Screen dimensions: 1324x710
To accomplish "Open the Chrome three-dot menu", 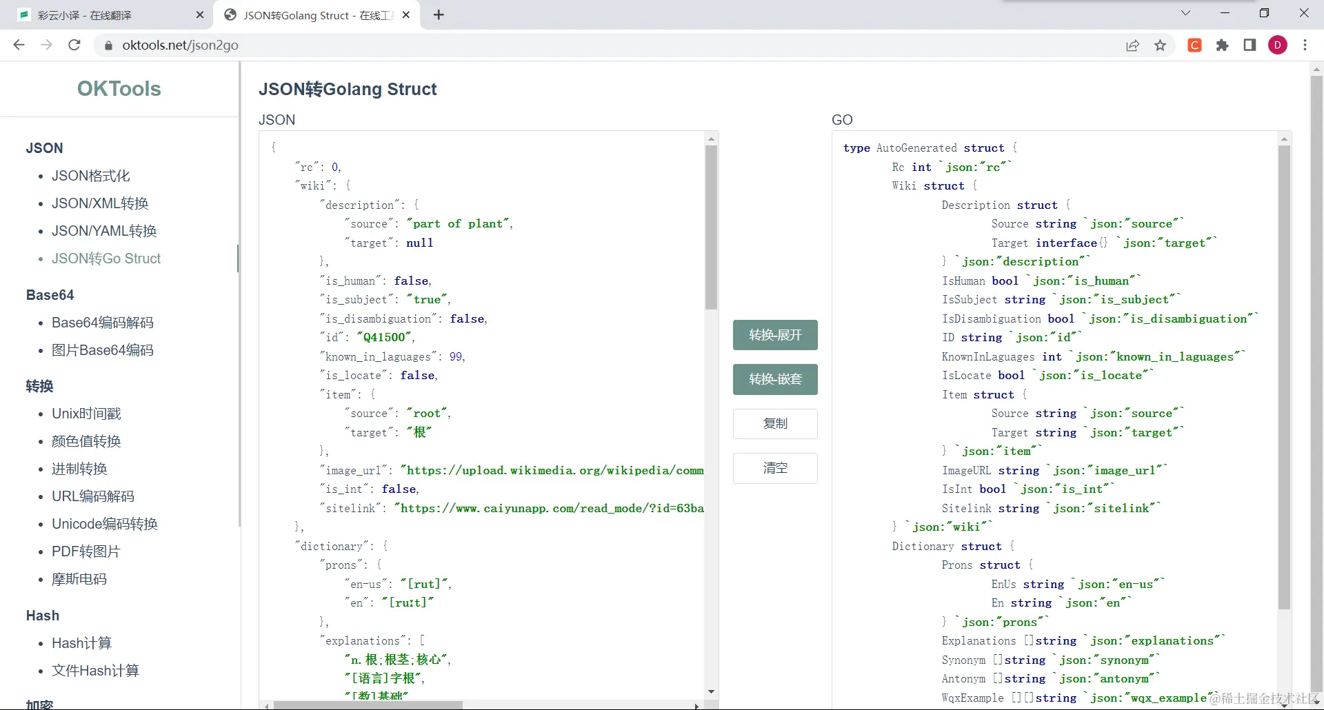I will click(1305, 45).
